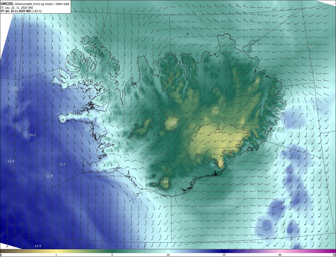Screen dimensions: 336x257
Task: Select the 14.2 value on the map
Action: tap(32, 135)
